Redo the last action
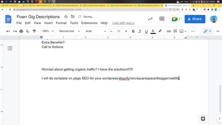This screenshot has height=125, width=222. tap(15, 31)
